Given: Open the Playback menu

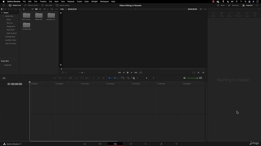Looking at the screenshot, I should point(71,2).
